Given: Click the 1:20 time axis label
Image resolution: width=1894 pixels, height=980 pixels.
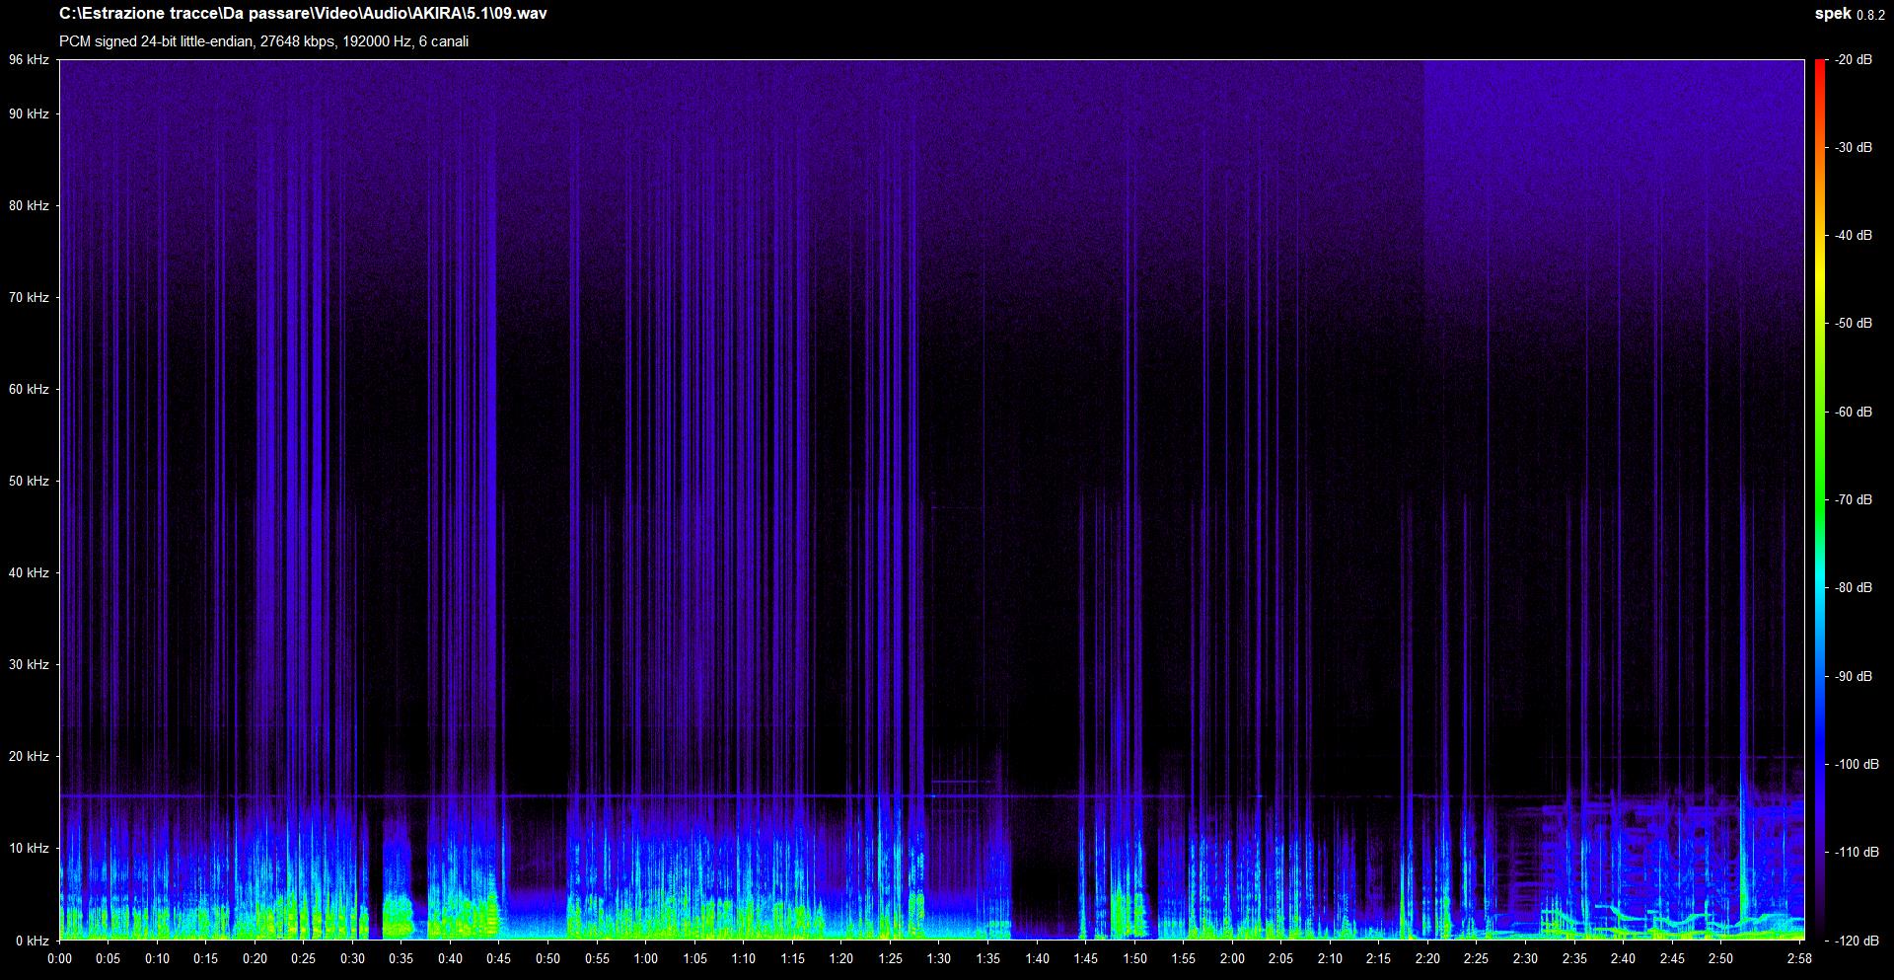Looking at the screenshot, I should point(841,959).
